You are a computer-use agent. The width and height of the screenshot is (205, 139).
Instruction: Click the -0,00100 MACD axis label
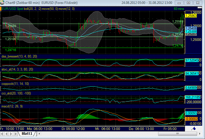tap(195, 123)
